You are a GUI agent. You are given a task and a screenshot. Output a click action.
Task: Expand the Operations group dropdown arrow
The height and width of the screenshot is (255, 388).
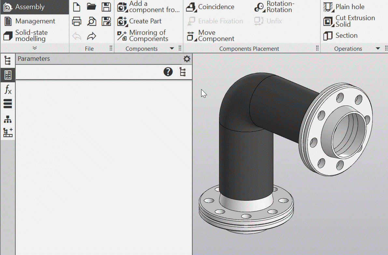click(378, 49)
